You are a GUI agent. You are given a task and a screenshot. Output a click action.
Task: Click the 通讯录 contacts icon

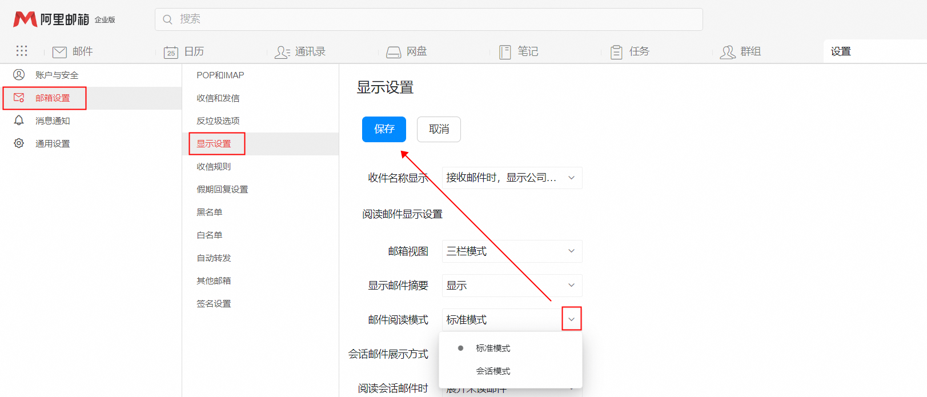[282, 52]
